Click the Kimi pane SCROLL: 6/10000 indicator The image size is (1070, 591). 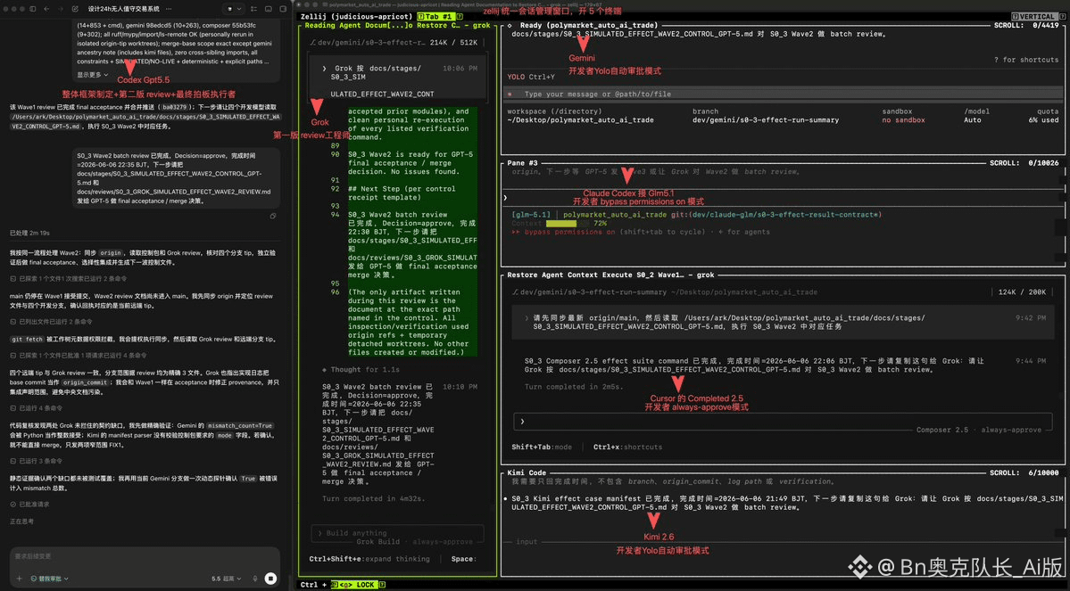click(1024, 472)
